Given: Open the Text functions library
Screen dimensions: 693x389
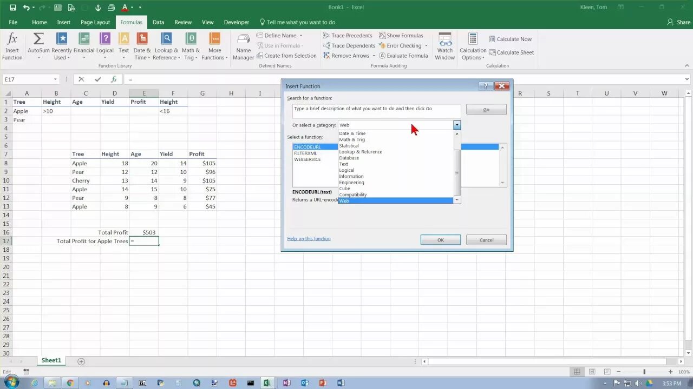Looking at the screenshot, I should [124, 46].
